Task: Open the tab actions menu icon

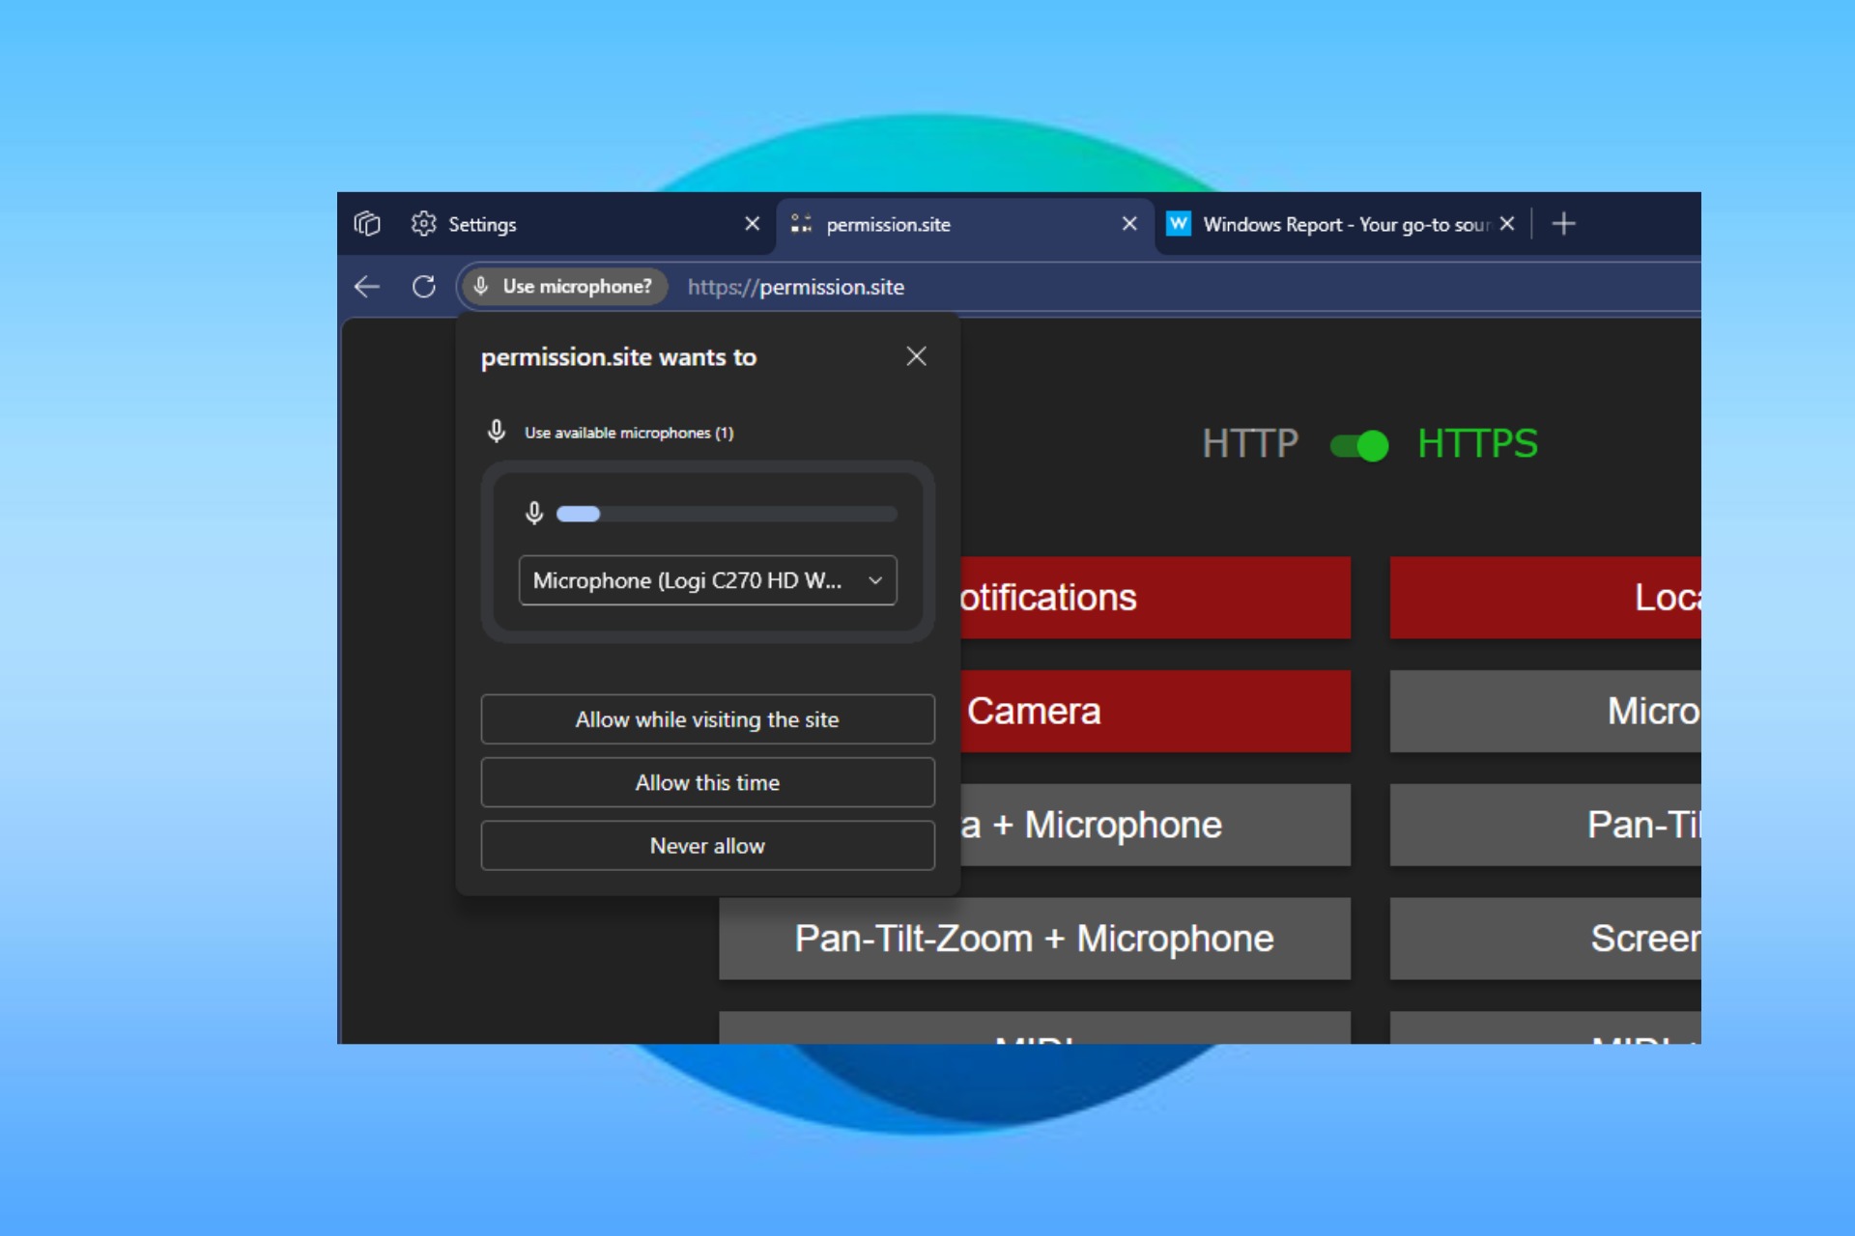Action: point(367,224)
